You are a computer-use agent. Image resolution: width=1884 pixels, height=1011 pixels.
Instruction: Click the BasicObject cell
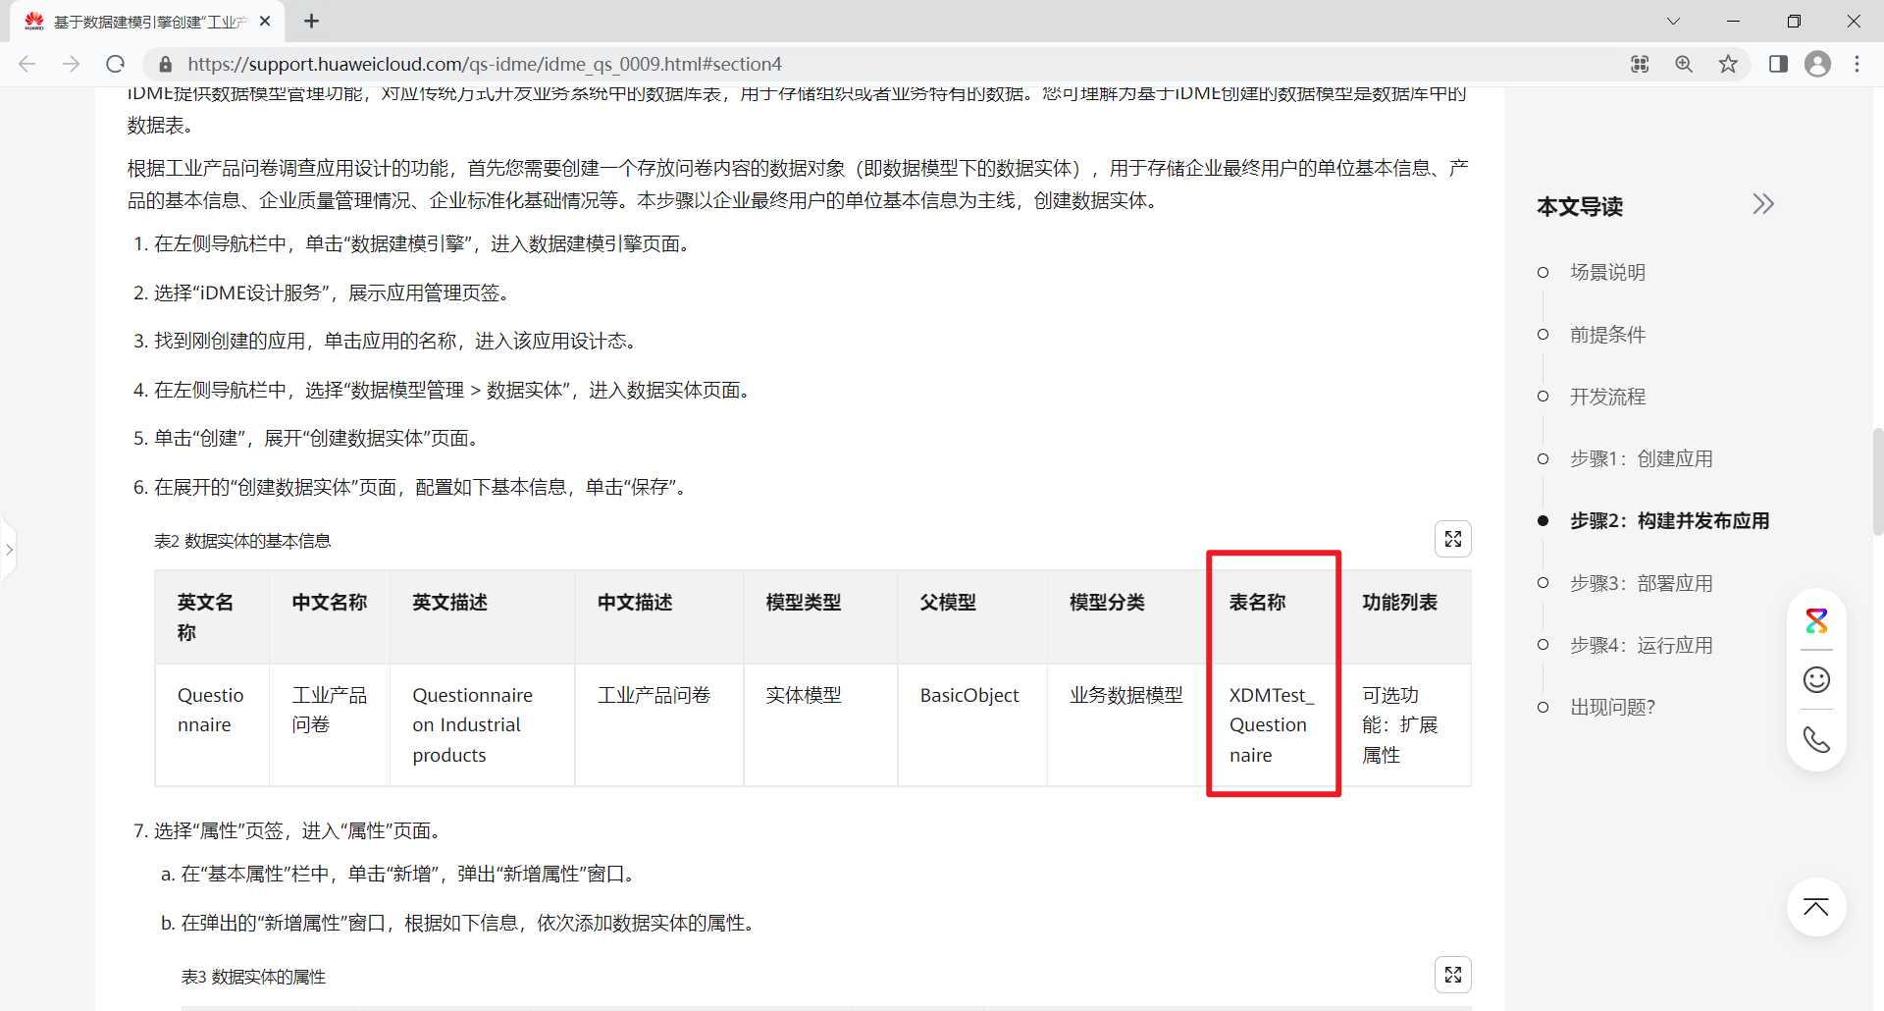coord(972,724)
